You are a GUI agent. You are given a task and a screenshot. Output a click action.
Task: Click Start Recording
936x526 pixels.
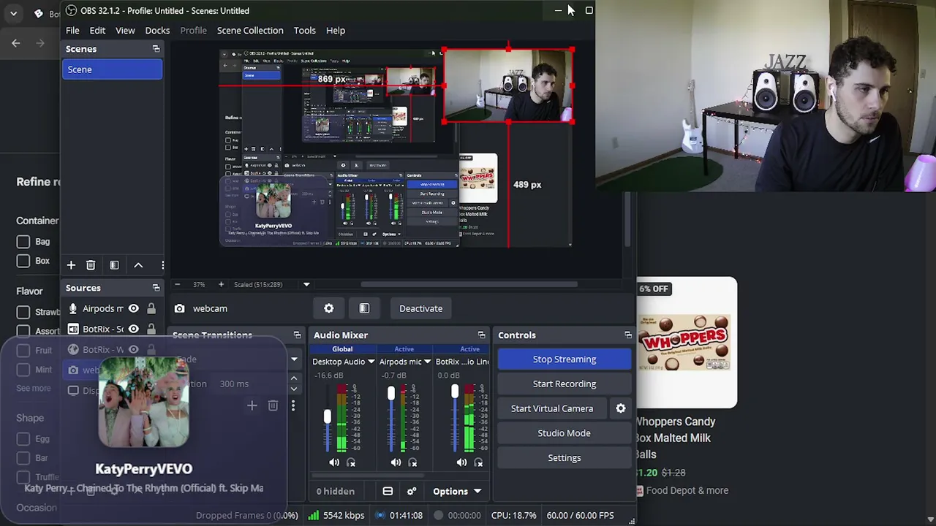pyautogui.click(x=565, y=384)
